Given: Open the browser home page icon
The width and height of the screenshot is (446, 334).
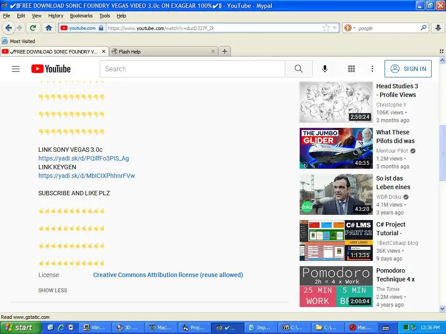Looking at the screenshot, I should (49, 28).
